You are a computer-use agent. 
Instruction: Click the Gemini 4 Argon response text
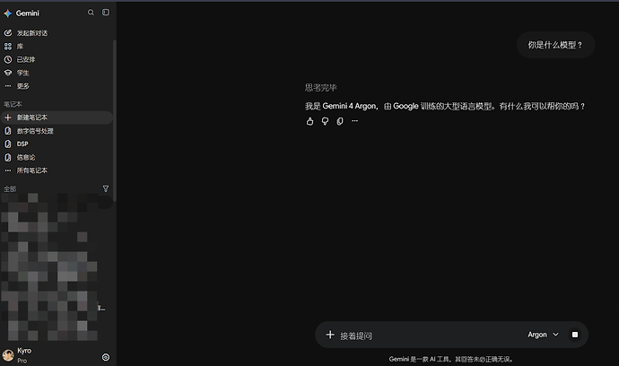tap(445, 106)
